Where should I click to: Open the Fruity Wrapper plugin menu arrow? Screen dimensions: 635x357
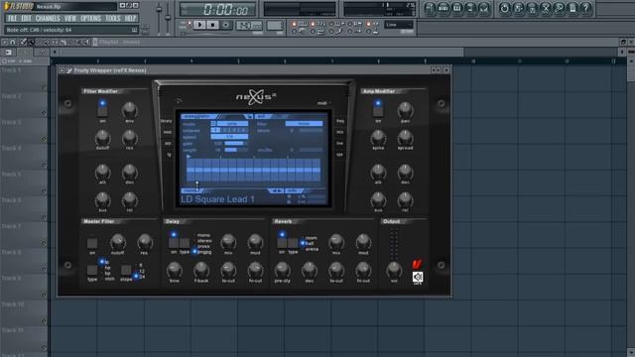[x=62, y=70]
